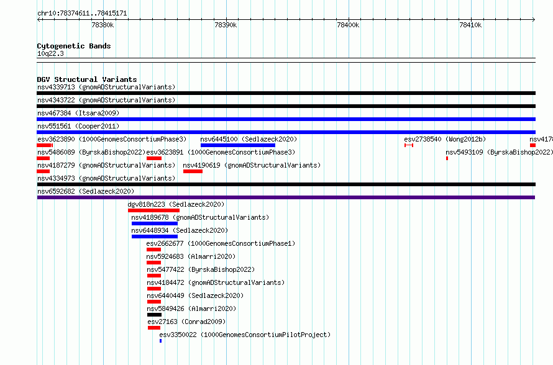The image size is (553, 365).
Task: Select the red bar under nsv4184472
Action: [x=154, y=289]
